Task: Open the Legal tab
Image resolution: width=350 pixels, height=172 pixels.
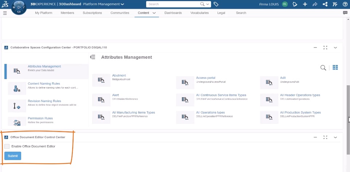Action: (221, 13)
